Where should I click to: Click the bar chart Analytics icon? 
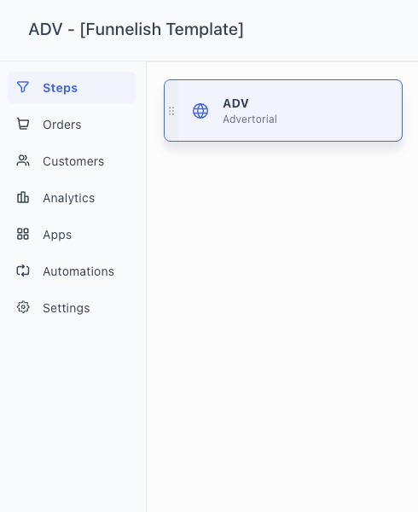[23, 198]
